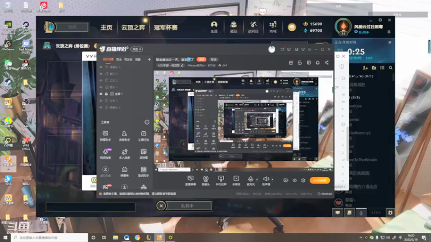Open the 弹幕秀 tool
The width and height of the screenshot is (431, 242).
pyautogui.click(x=124, y=172)
